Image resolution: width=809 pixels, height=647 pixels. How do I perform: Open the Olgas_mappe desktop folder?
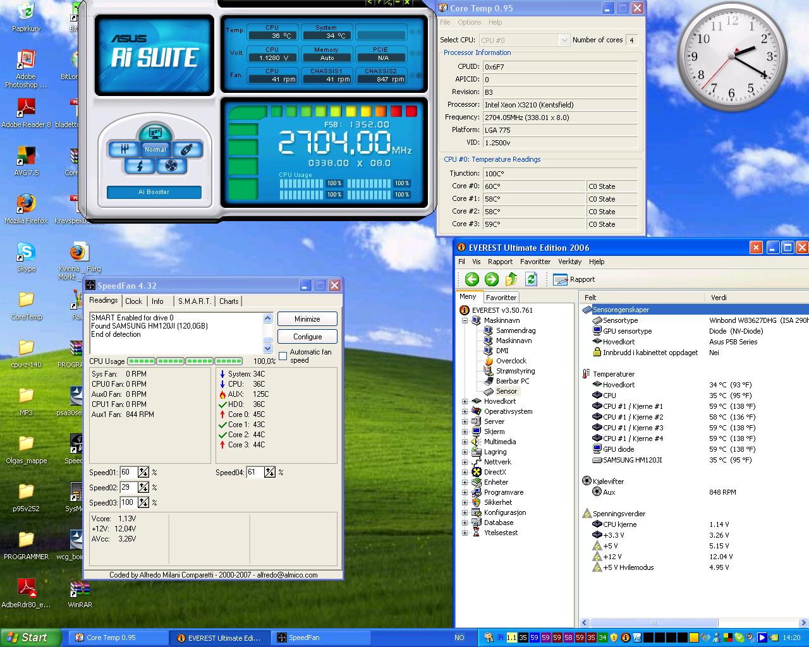(x=26, y=450)
